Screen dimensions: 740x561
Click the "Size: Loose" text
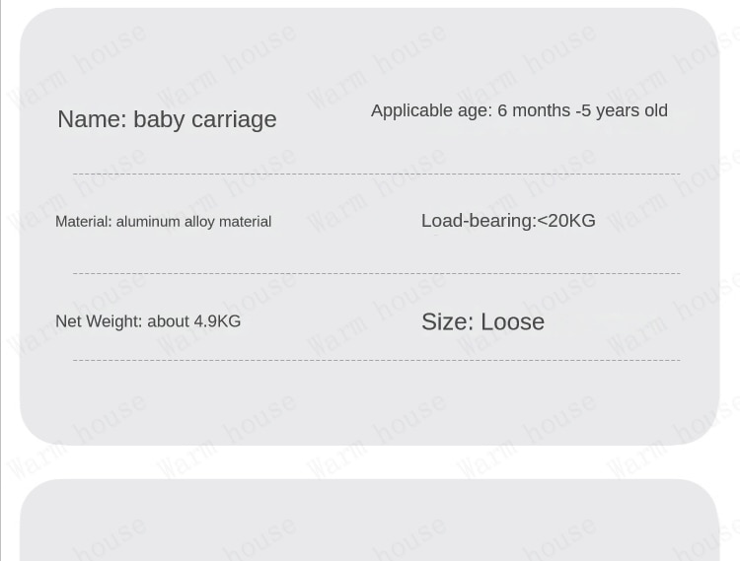(482, 322)
